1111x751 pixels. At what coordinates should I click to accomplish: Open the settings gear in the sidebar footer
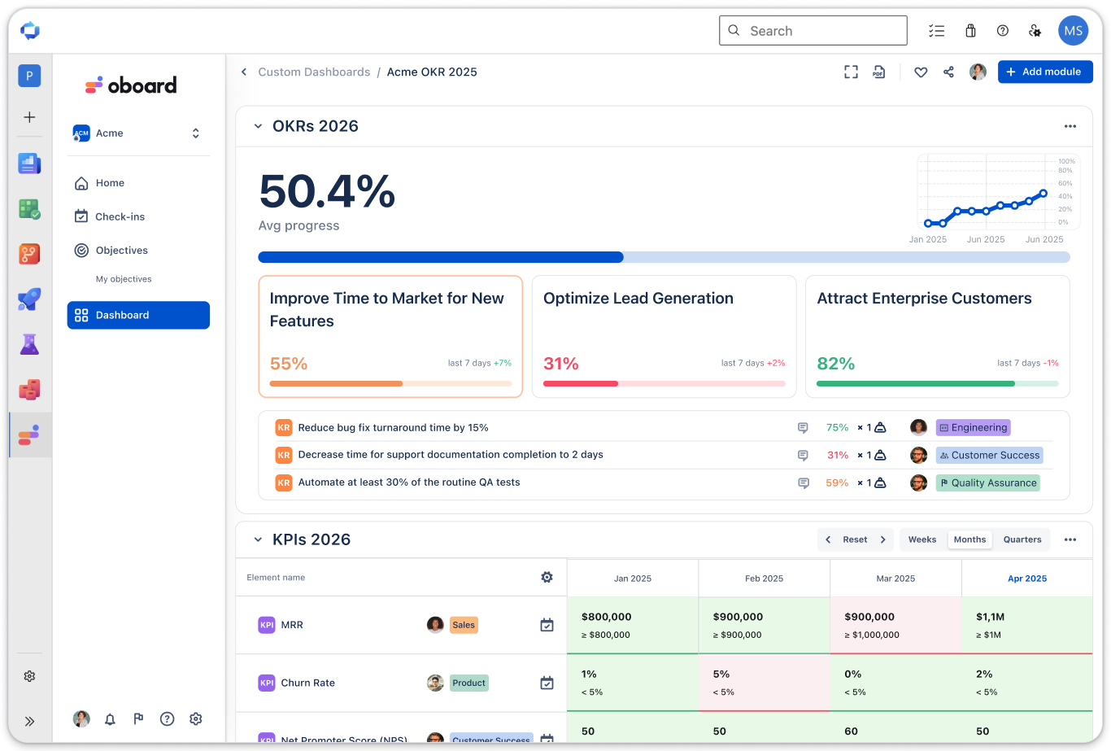pos(195,718)
